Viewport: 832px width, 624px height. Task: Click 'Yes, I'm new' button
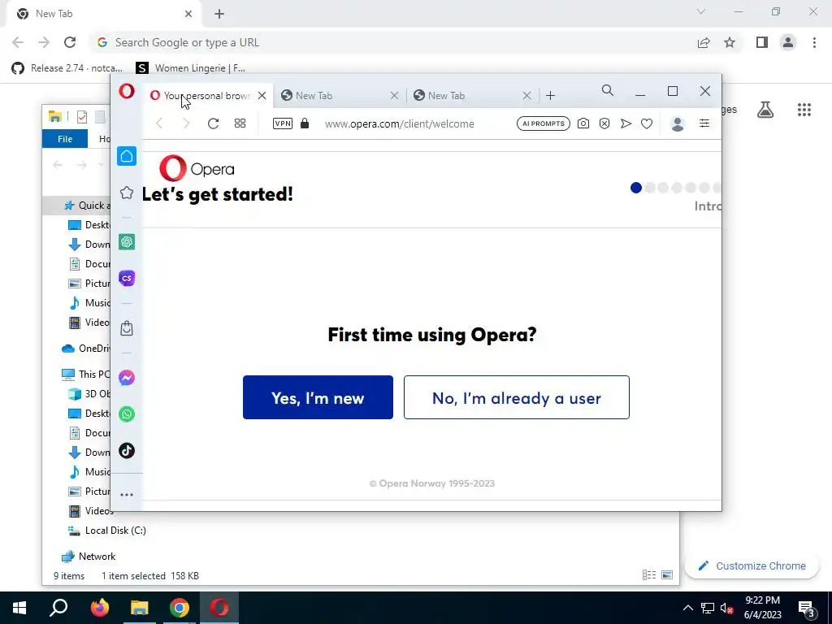(x=318, y=397)
